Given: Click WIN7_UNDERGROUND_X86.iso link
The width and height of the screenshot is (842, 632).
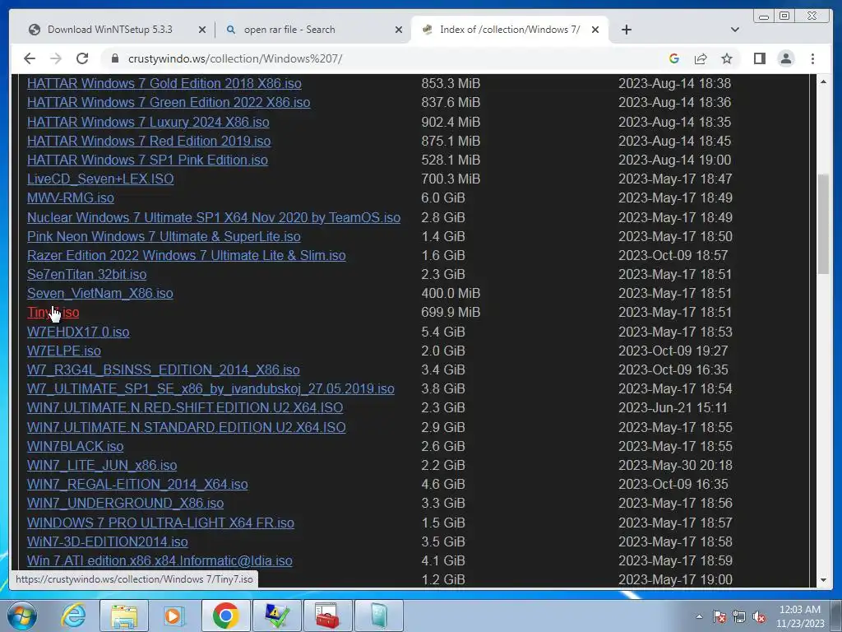Looking at the screenshot, I should click(125, 503).
